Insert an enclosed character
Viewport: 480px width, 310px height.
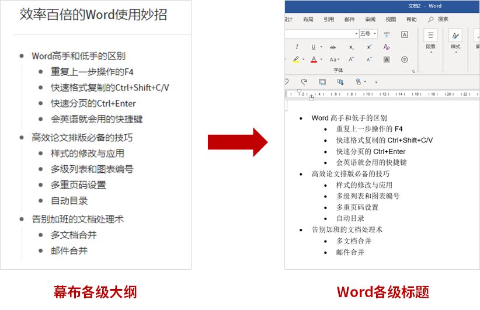[405, 60]
